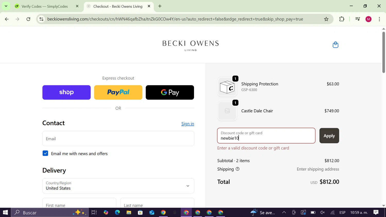The height and width of the screenshot is (217, 386).
Task: Open the Becki Owens Living logo
Action: tap(190, 45)
